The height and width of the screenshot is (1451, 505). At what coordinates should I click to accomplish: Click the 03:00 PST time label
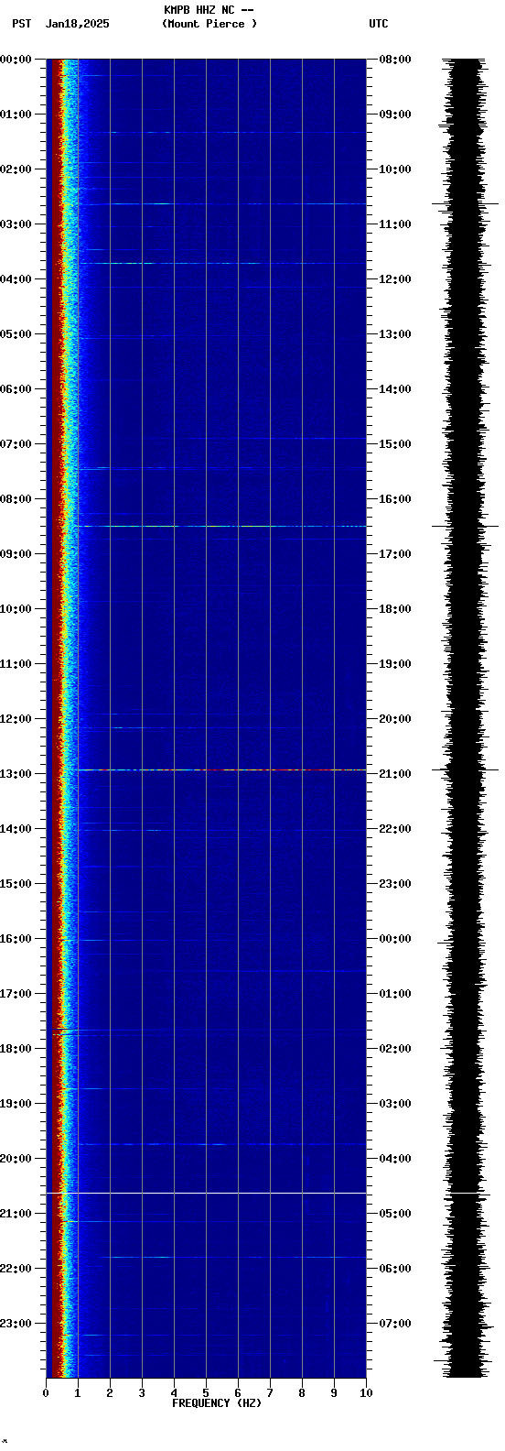point(16,224)
